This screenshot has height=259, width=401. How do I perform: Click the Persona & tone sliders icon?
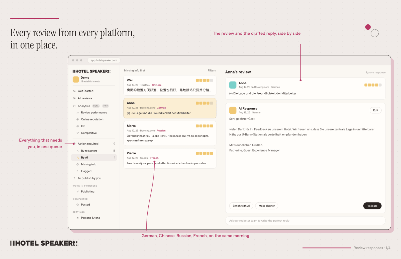pos(78,218)
